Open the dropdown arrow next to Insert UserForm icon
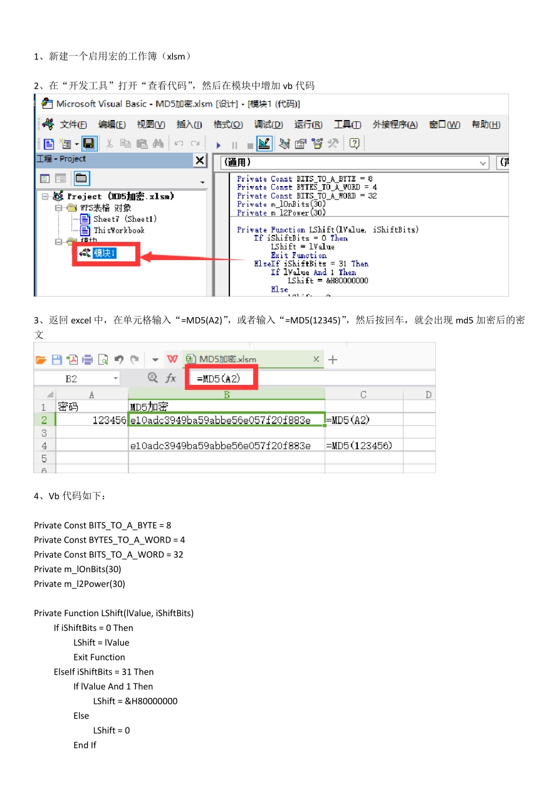This screenshot has width=559, height=791. (x=76, y=144)
